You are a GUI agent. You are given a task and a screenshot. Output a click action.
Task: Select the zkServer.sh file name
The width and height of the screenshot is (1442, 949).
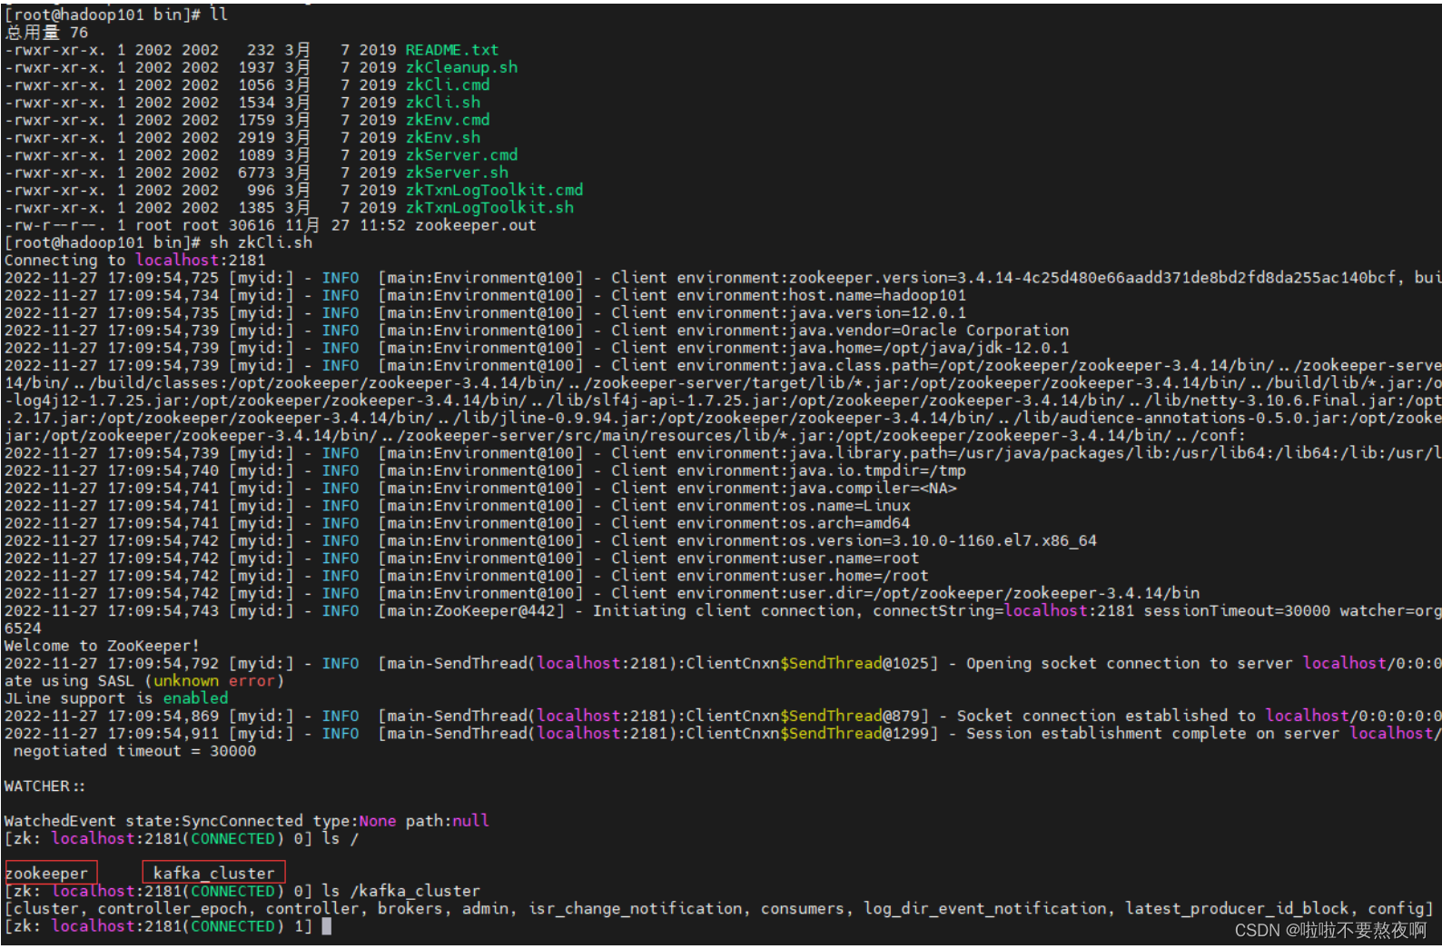pyautogui.click(x=457, y=173)
